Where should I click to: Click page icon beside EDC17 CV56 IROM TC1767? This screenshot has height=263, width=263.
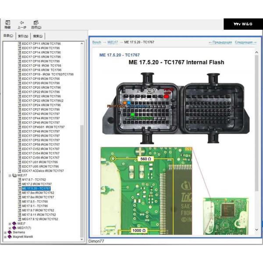click(x=20, y=158)
